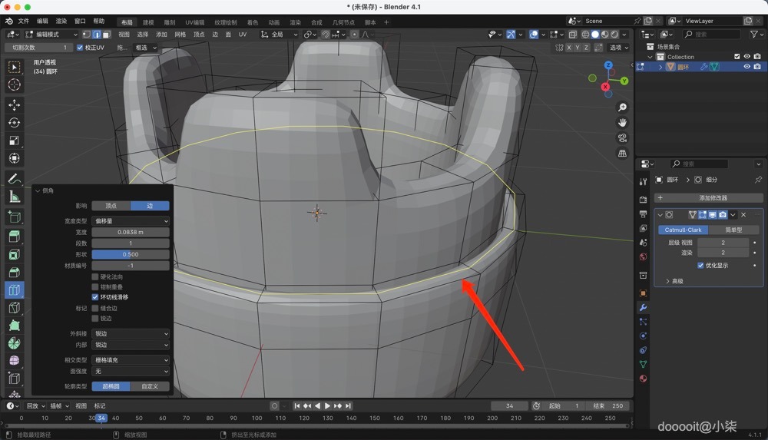The height and width of the screenshot is (440, 768).
Task: Open the 文件 menu
Action: tap(23, 22)
